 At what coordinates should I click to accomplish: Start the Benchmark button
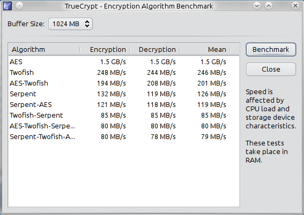pos(271,50)
